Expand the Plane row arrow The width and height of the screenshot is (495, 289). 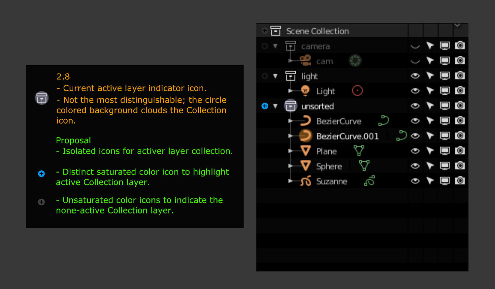(x=290, y=151)
